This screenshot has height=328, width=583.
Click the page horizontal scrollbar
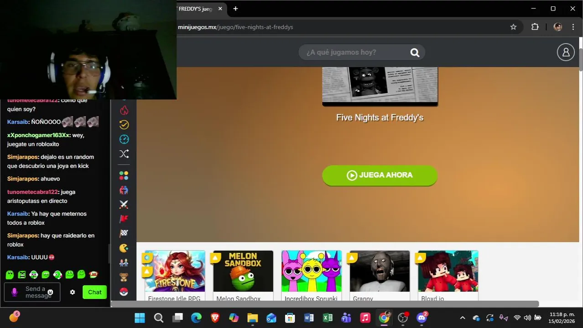tap(325, 304)
